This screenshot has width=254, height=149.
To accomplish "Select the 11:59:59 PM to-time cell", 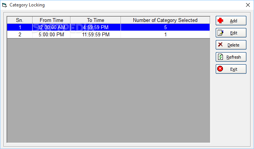I will click(96, 34).
